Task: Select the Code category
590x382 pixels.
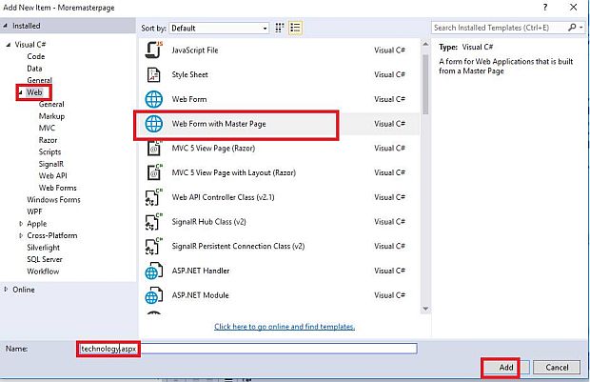Action: (36, 56)
